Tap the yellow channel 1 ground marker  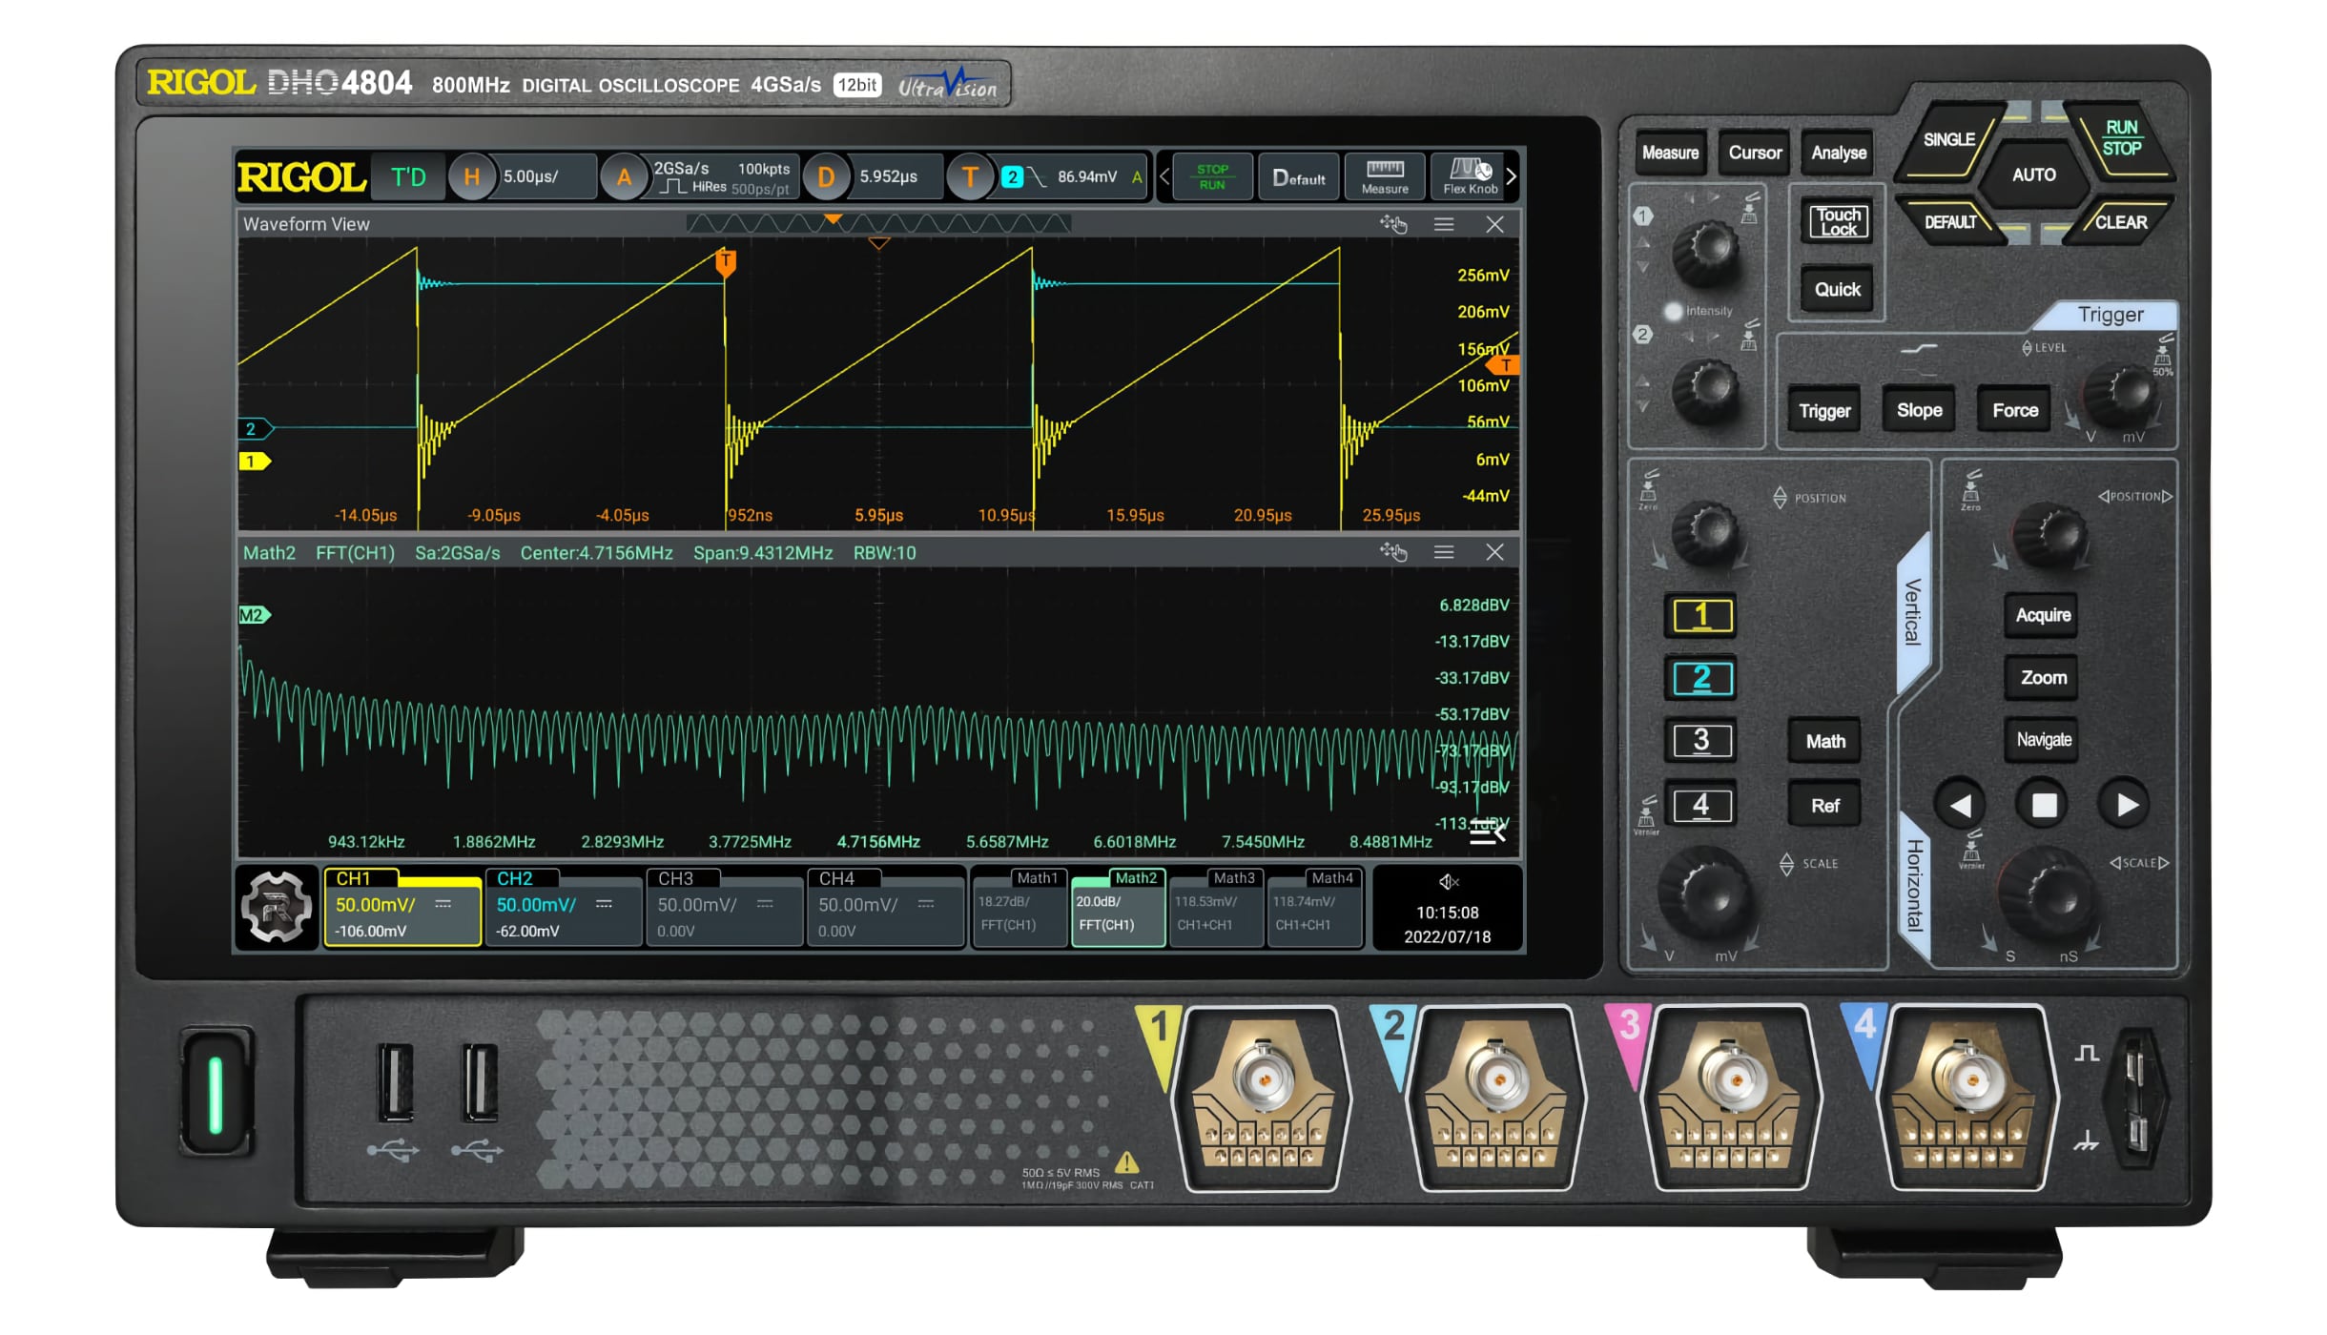[x=254, y=462]
